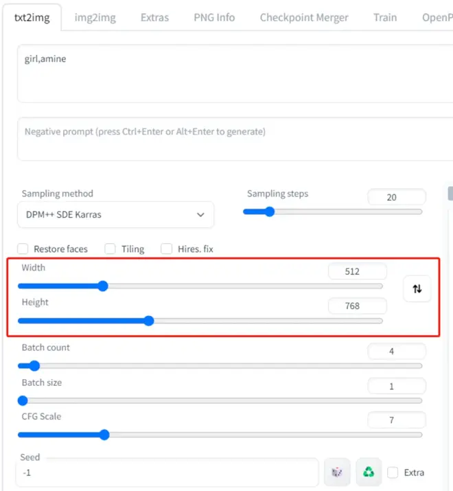Click the Width number field showing 512
Image resolution: width=453 pixels, height=491 pixels.
click(x=357, y=271)
